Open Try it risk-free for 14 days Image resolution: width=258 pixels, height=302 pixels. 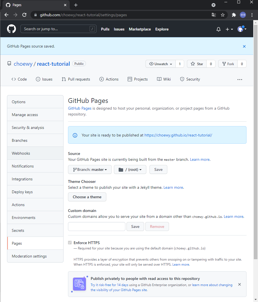click(109, 285)
